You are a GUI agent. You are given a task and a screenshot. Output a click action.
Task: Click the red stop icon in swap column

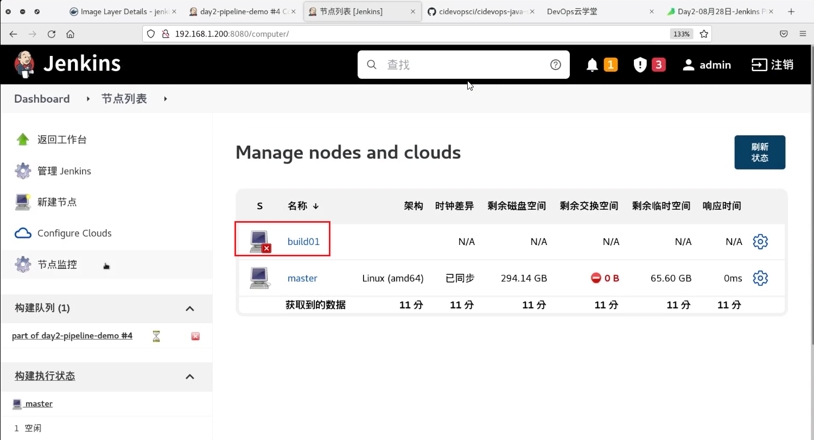[596, 278]
